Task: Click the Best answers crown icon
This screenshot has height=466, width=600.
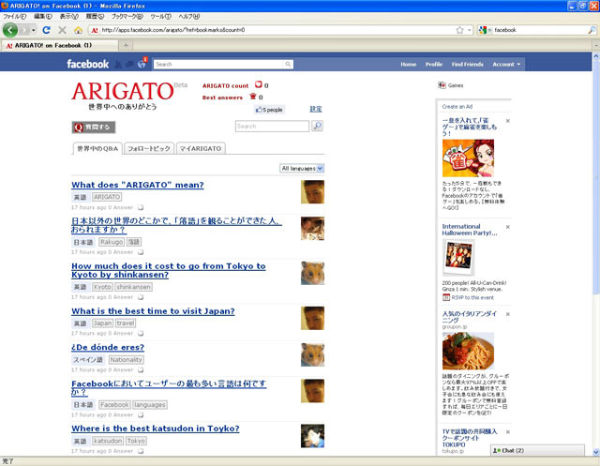Action: [x=253, y=97]
